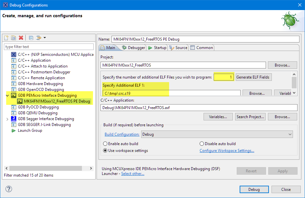Click the Generate ELF Fields button
305x198 pixels.
[x=254, y=77]
